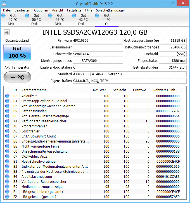Select the raw value 000000057A59
The image size is (190, 203).
(x=168, y=197)
